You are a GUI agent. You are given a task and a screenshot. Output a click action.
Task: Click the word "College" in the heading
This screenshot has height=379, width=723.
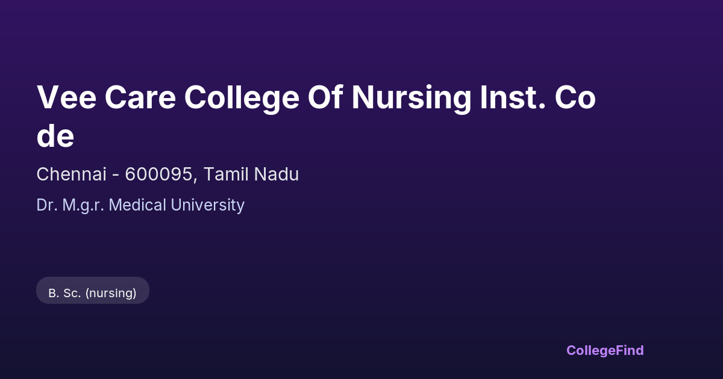[242, 97]
